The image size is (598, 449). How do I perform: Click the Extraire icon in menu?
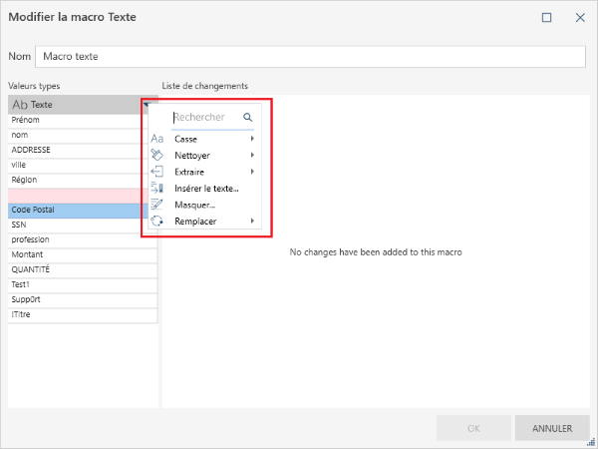pos(156,172)
